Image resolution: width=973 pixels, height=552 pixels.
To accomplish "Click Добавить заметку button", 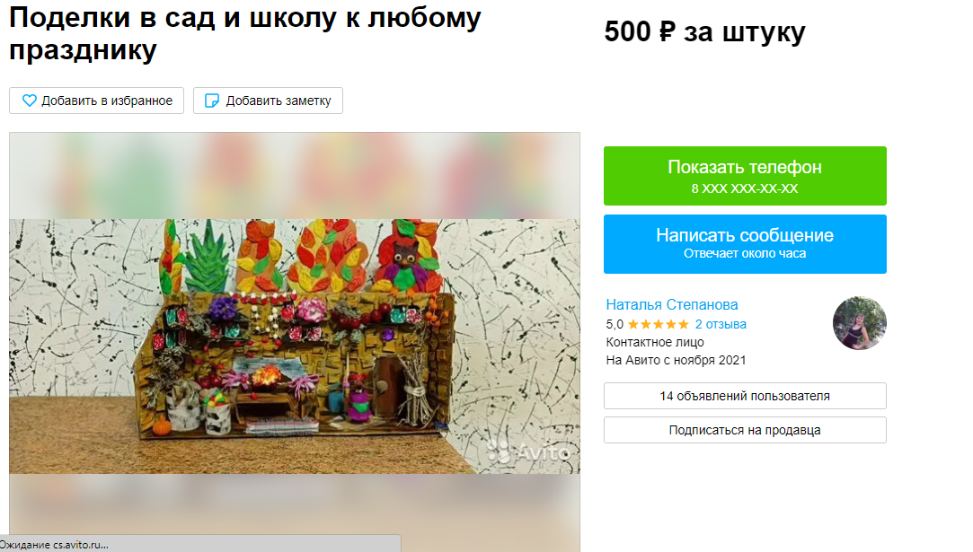I will [x=268, y=101].
